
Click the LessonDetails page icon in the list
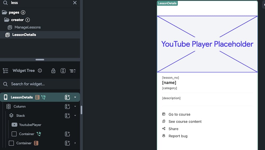coord(7,35)
